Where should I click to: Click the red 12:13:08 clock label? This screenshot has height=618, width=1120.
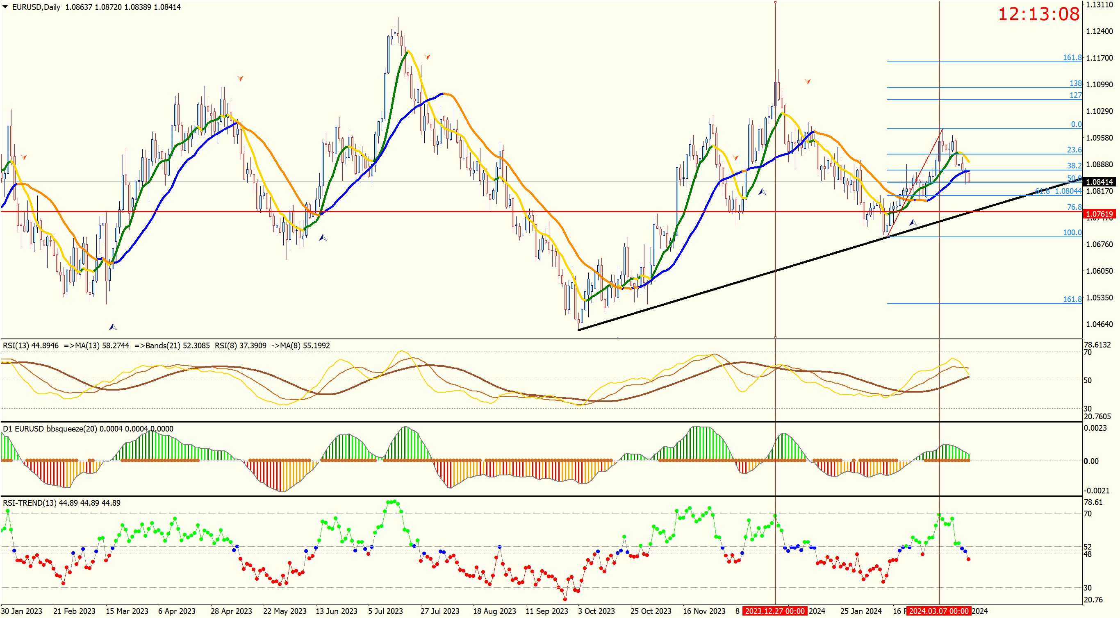[1038, 14]
